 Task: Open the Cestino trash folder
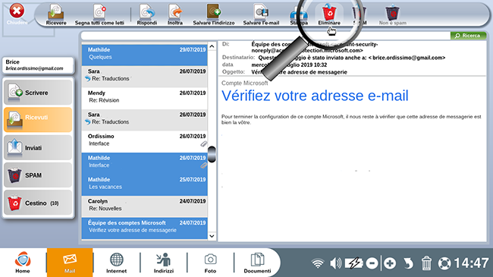pos(38,203)
